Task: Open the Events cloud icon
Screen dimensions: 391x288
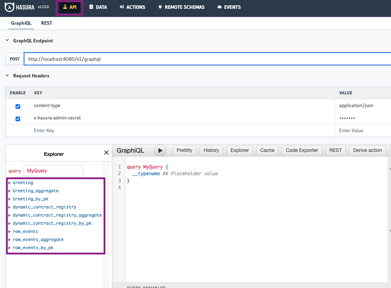Action: (x=220, y=7)
